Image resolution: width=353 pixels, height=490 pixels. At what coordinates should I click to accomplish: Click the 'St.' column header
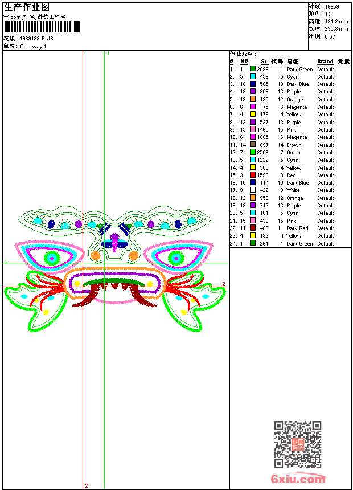(x=265, y=62)
